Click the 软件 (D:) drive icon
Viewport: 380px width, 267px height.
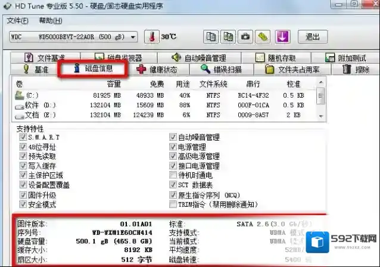20,106
